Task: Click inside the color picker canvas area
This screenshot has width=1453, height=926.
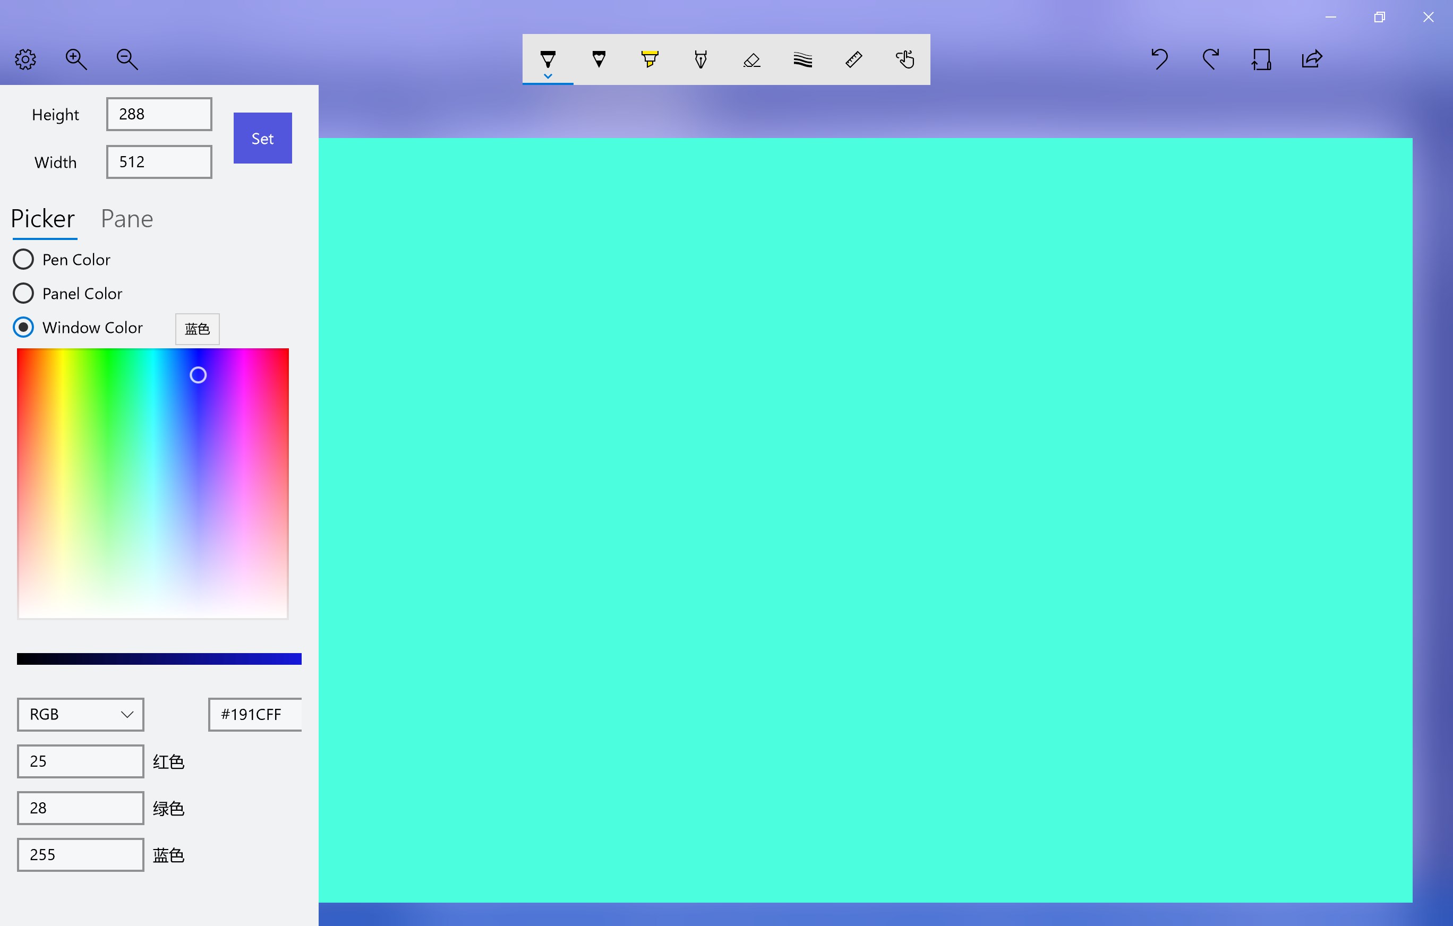Action: [x=153, y=483]
